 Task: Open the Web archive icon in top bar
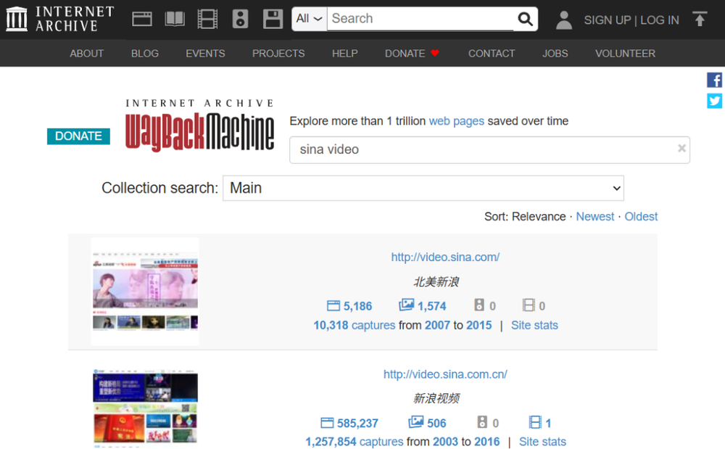click(x=142, y=19)
